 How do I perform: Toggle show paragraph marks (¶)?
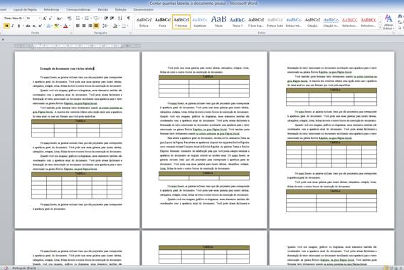[x=128, y=18]
